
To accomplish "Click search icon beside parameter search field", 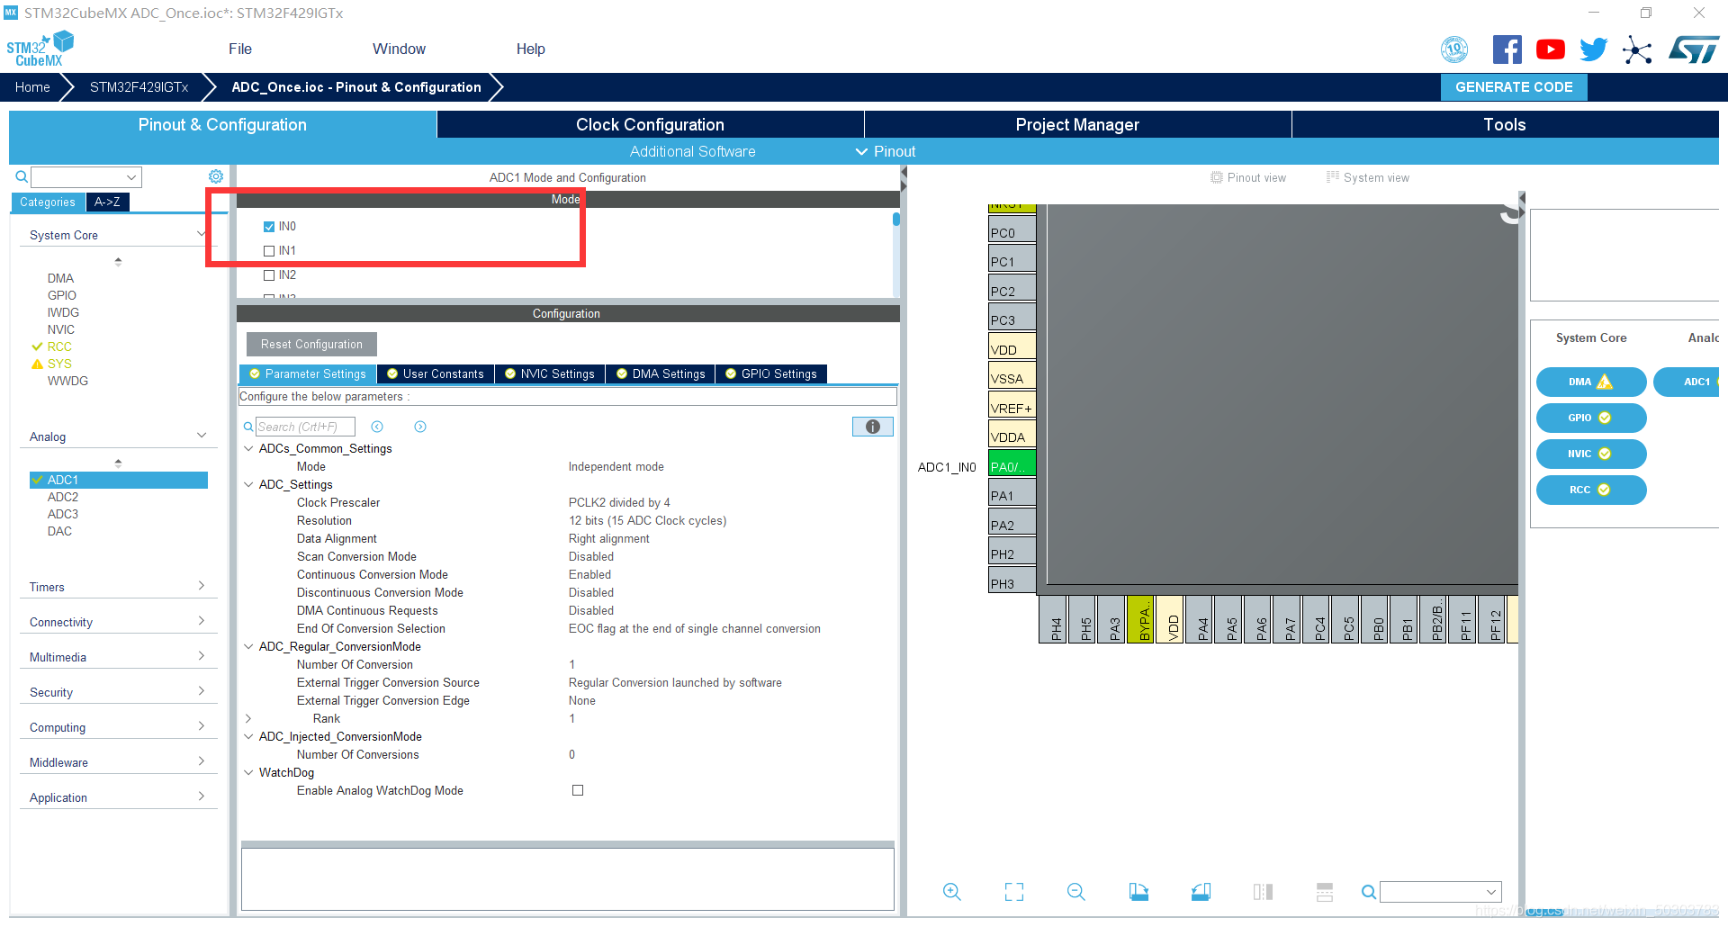I will coord(248,427).
